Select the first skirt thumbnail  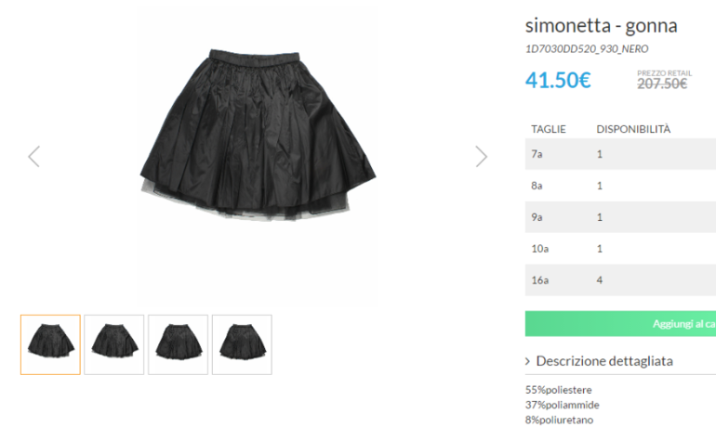[50, 344]
